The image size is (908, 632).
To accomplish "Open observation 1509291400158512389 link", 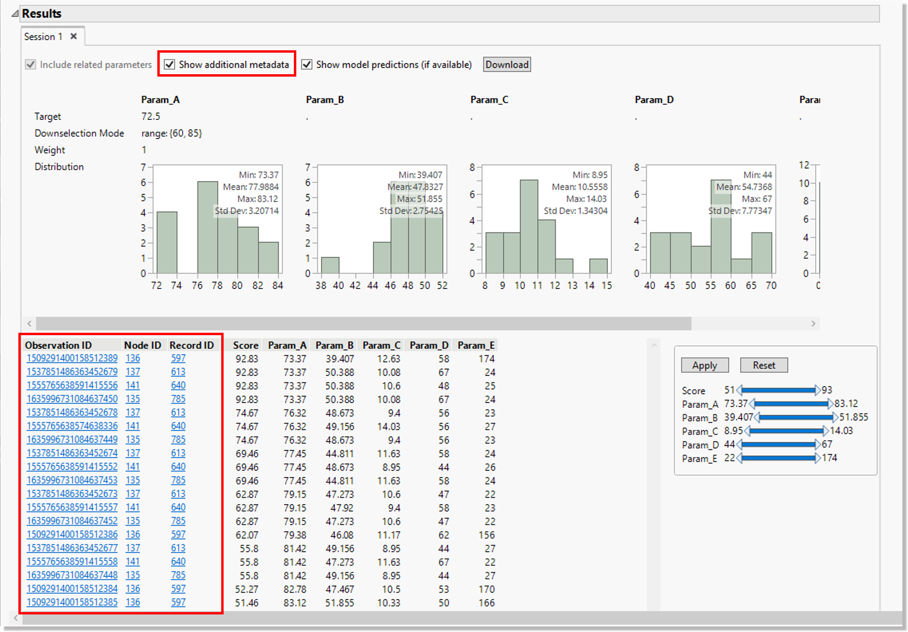I will click(x=72, y=358).
